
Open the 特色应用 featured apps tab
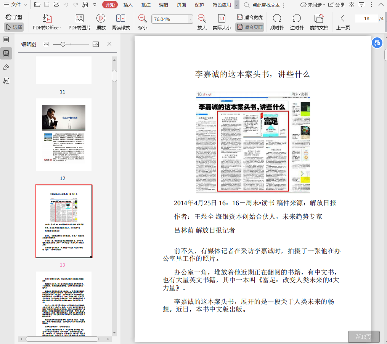(222, 5)
